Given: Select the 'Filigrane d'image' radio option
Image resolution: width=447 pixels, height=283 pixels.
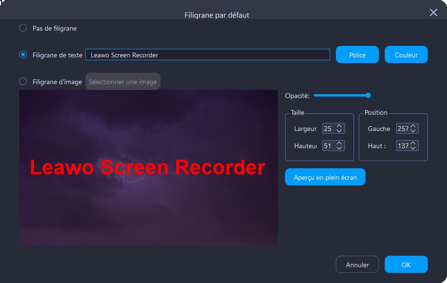Looking at the screenshot, I should coord(23,81).
